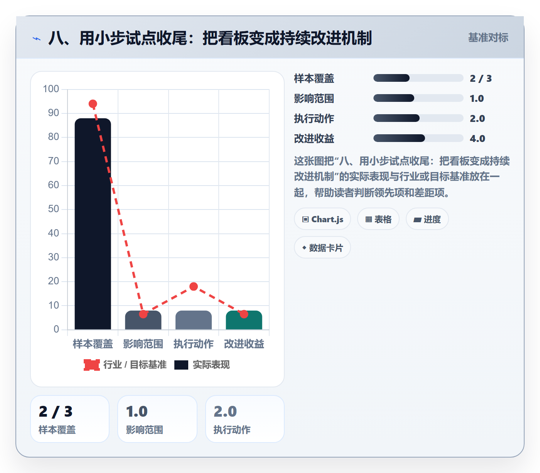This screenshot has height=473, width=540.
Task: Click the dark icon in 进度 chip
Action: [417, 220]
